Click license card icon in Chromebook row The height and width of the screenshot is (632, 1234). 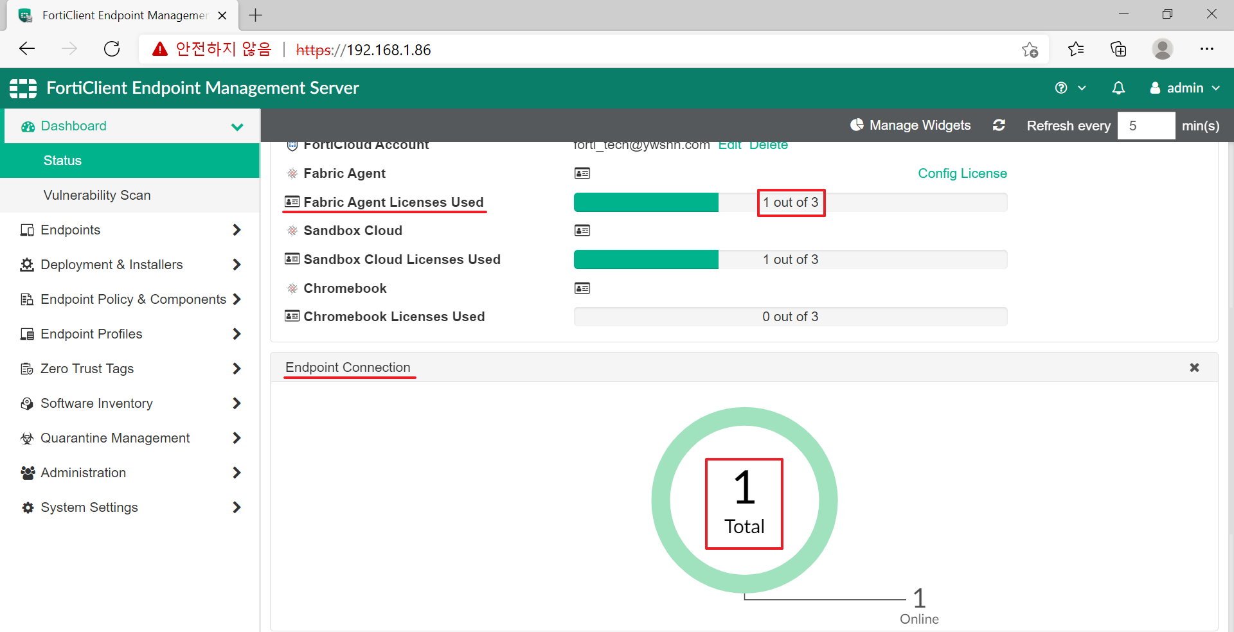click(x=582, y=288)
